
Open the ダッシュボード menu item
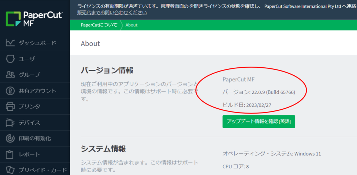[35, 43]
